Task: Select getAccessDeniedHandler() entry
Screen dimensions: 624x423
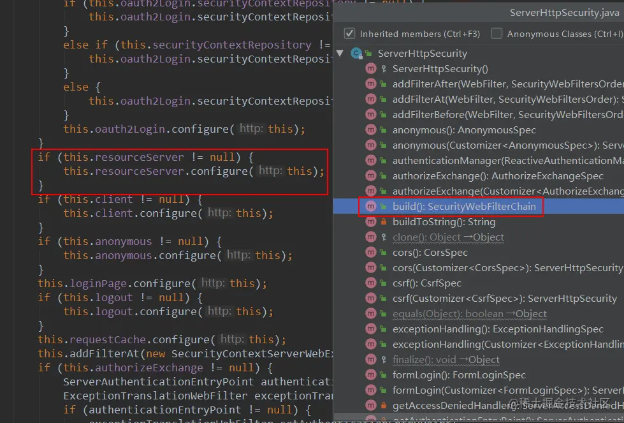Action: coord(508,406)
